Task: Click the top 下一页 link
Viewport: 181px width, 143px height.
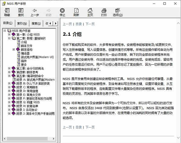Action: [x=90, y=24]
